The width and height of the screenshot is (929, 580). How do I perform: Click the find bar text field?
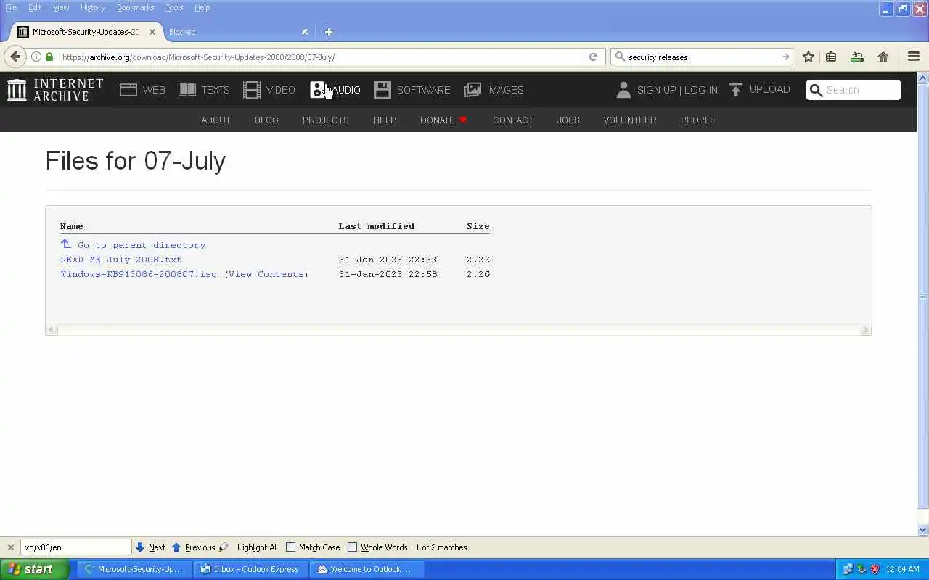pos(76,547)
